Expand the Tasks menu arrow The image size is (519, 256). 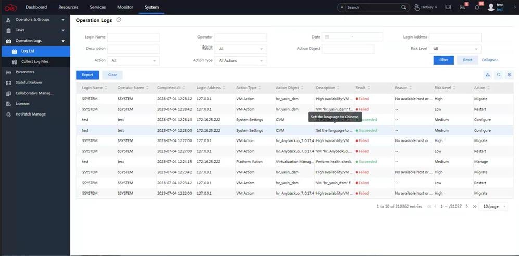(63, 30)
